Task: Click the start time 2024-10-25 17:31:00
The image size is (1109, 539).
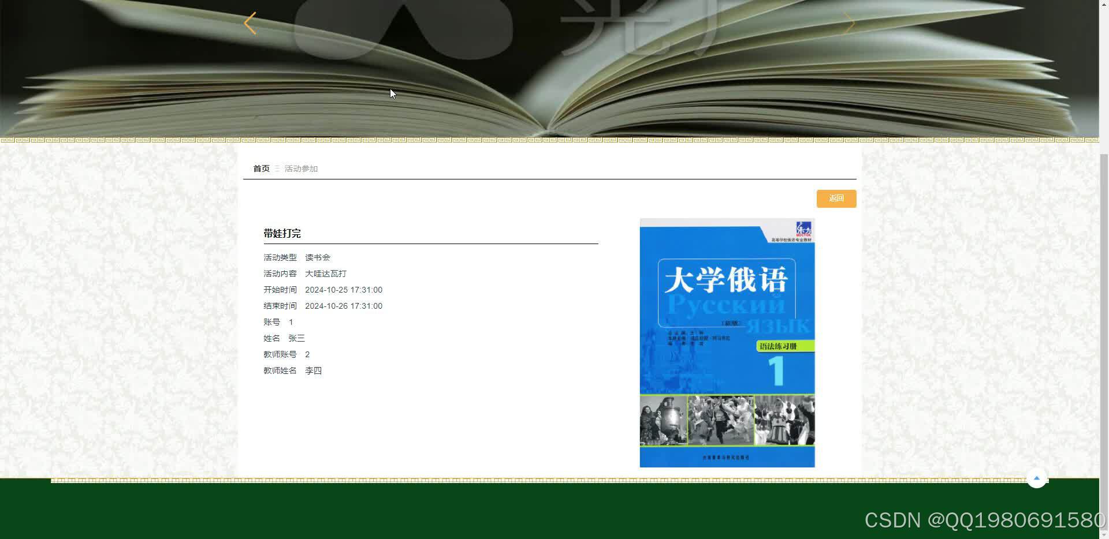Action: 344,290
